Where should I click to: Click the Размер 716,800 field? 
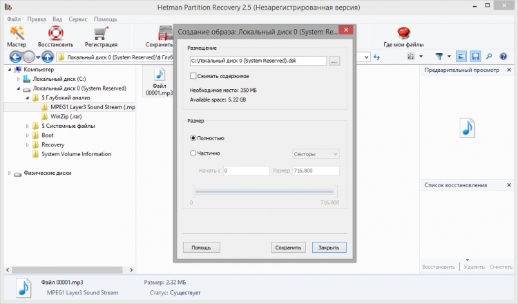pyautogui.click(x=316, y=171)
